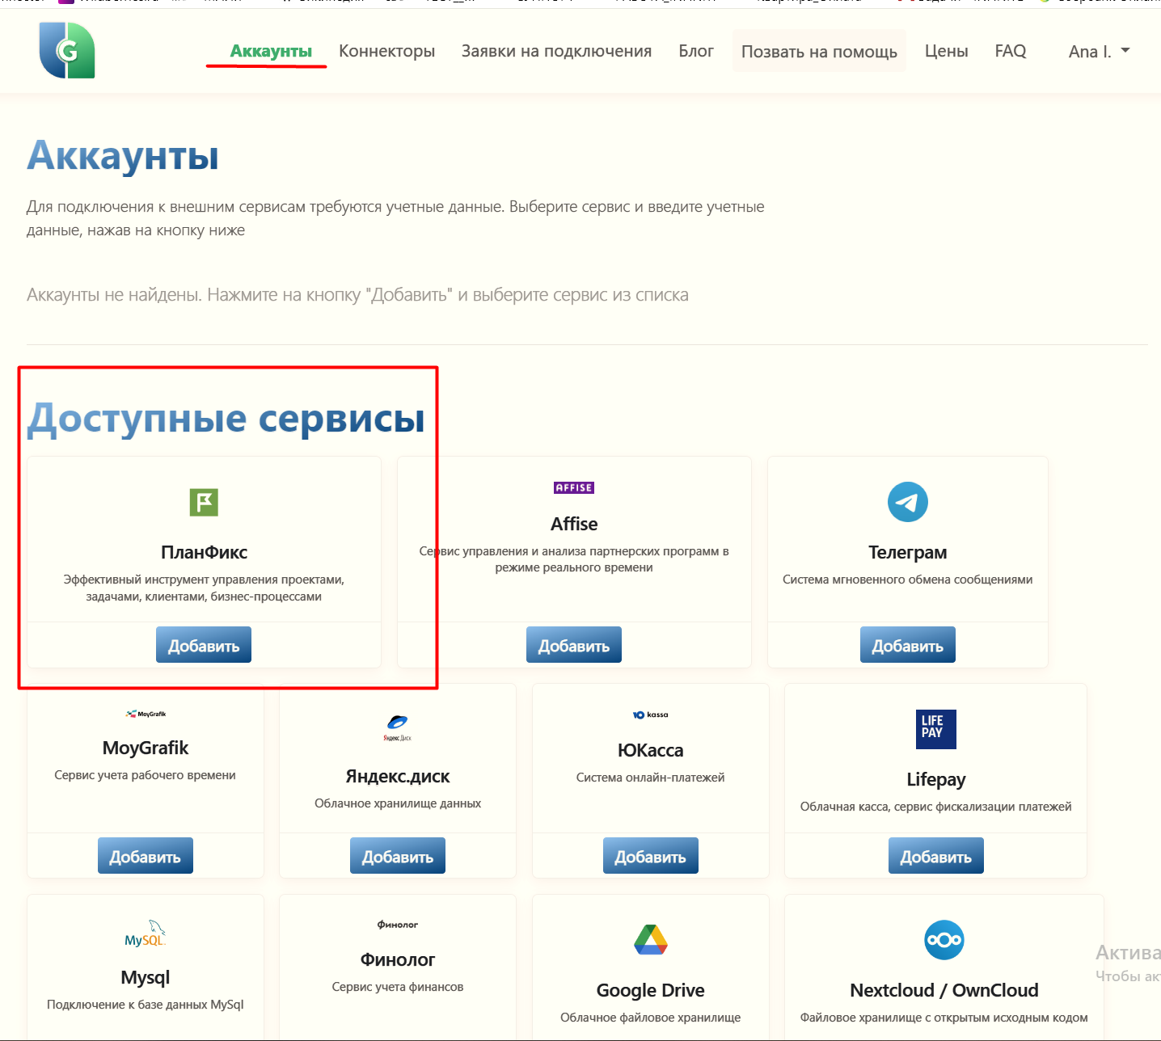Click the purple Affise logo
The width and height of the screenshot is (1161, 1041).
coord(574,487)
